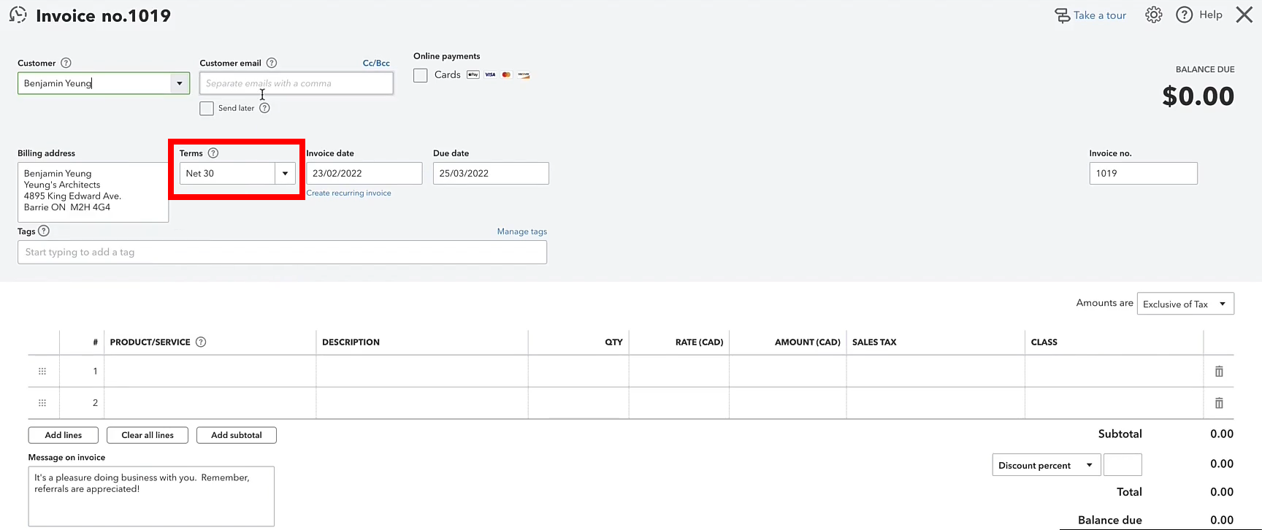Click the Take a tour icon
This screenshot has width=1262, height=530.
tap(1063, 15)
